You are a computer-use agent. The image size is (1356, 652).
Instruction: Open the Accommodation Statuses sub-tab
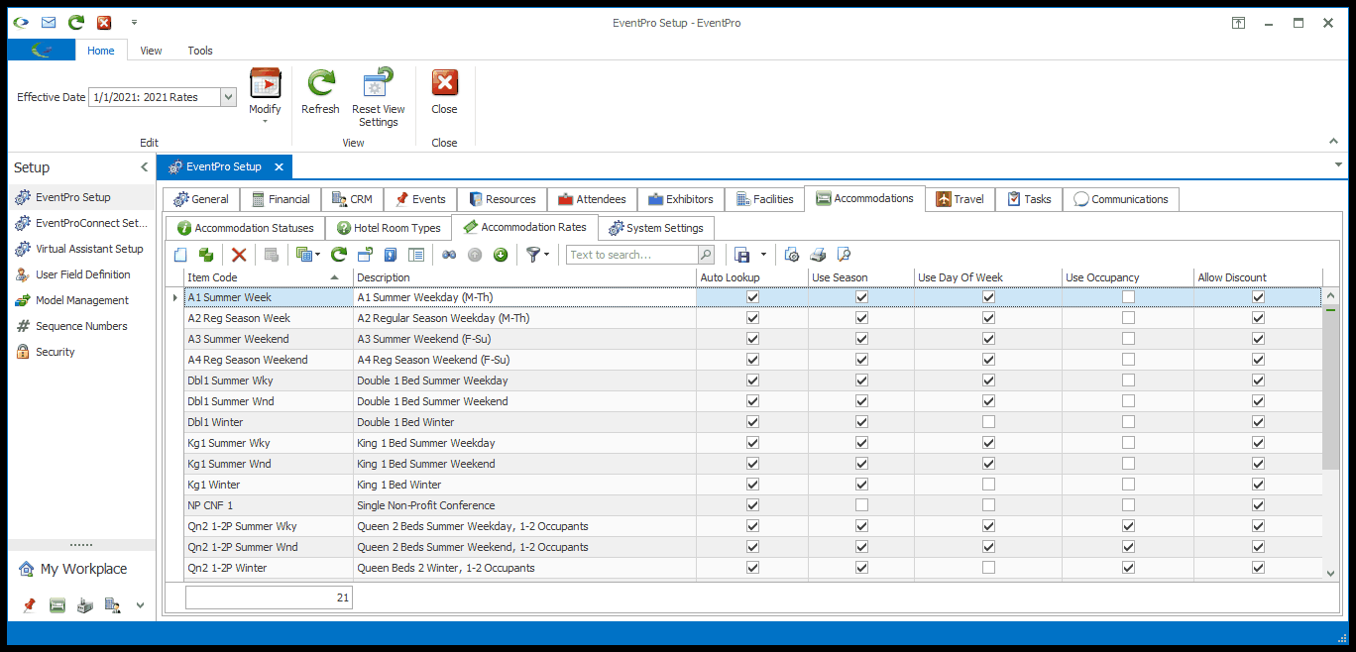click(244, 228)
